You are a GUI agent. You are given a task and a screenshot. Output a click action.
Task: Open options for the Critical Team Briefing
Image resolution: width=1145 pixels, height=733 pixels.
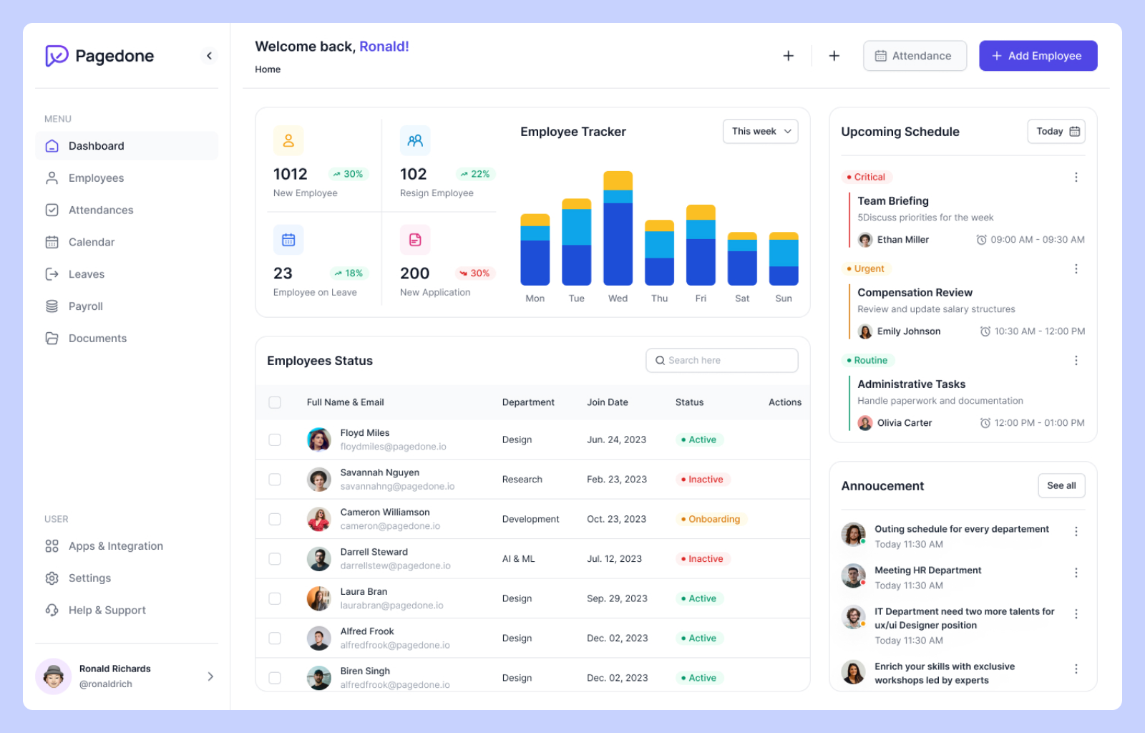(1076, 178)
